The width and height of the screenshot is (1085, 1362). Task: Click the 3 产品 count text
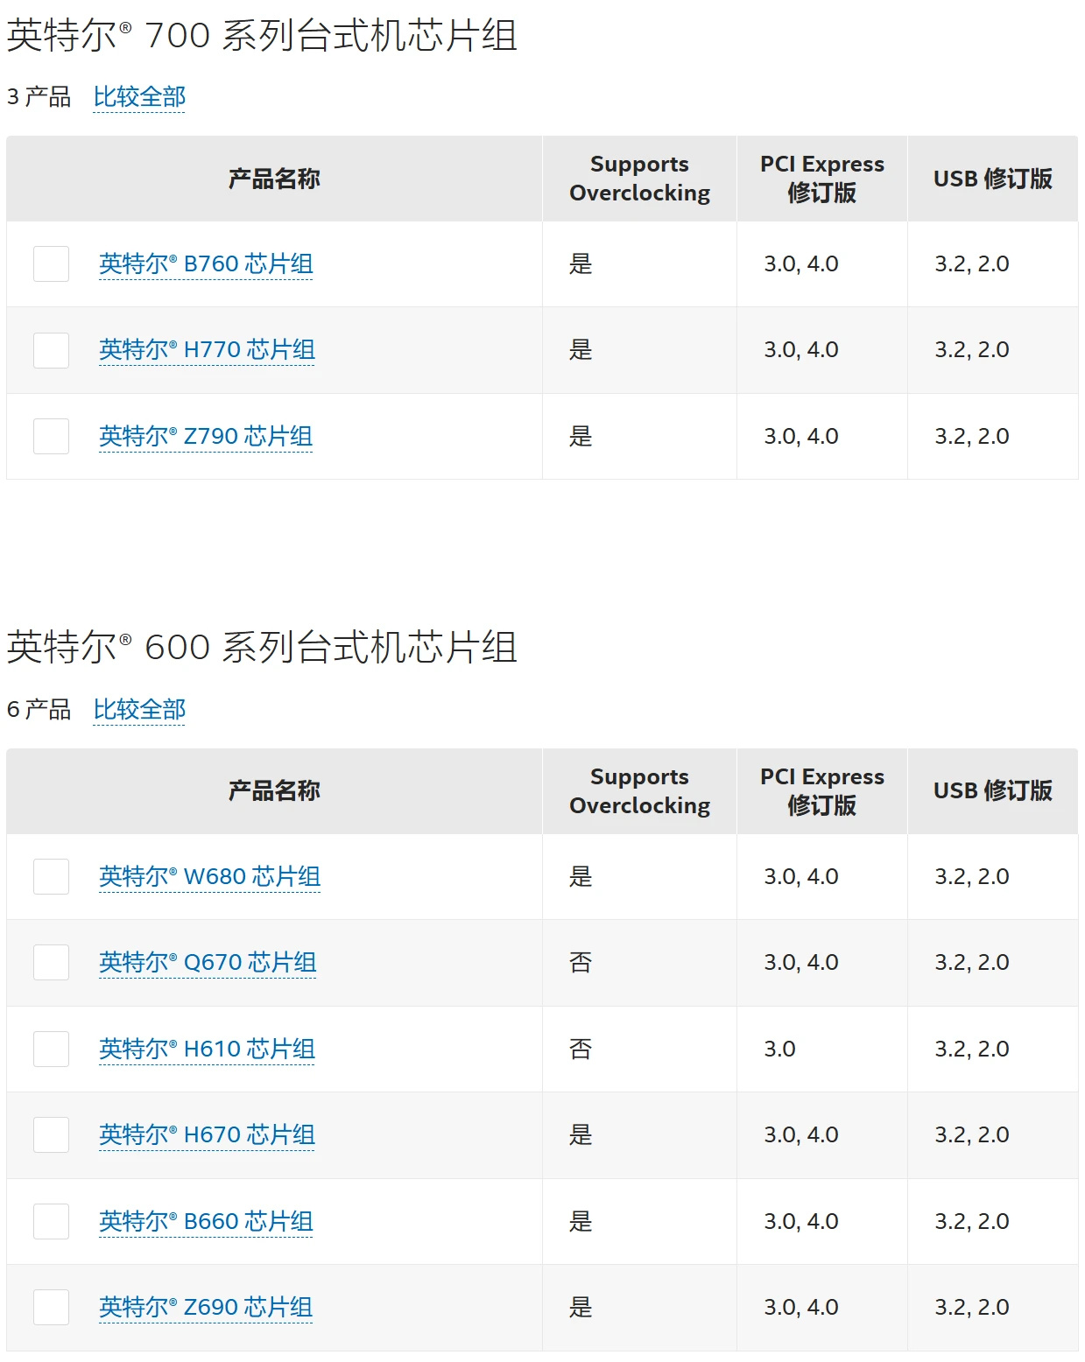pos(39,97)
